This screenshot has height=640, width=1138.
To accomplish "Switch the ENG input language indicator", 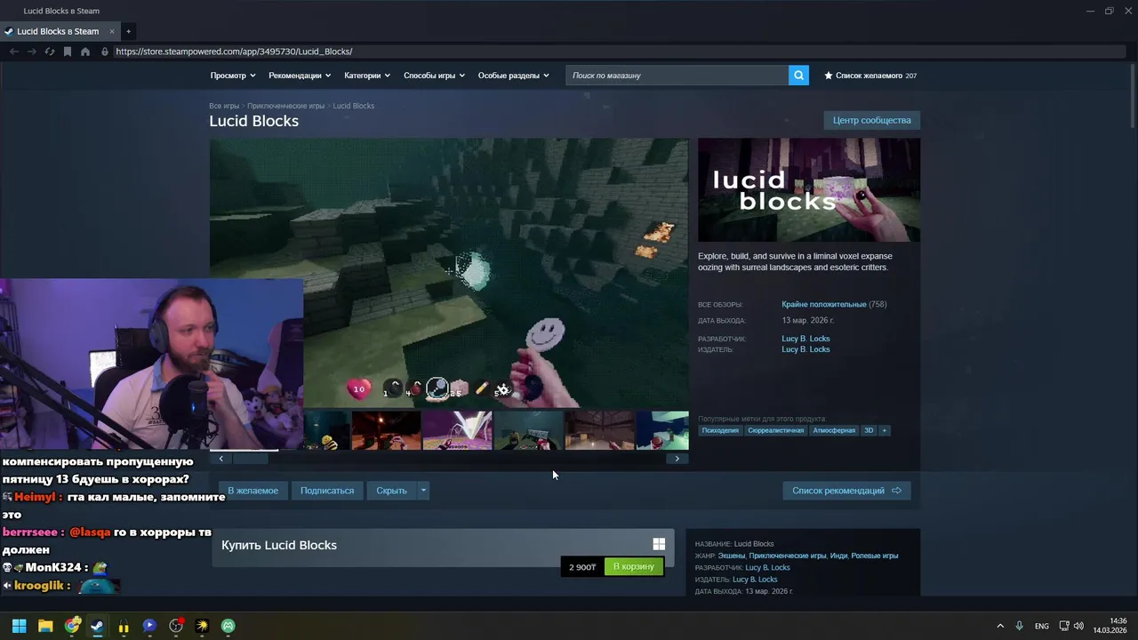I will pyautogui.click(x=1041, y=626).
